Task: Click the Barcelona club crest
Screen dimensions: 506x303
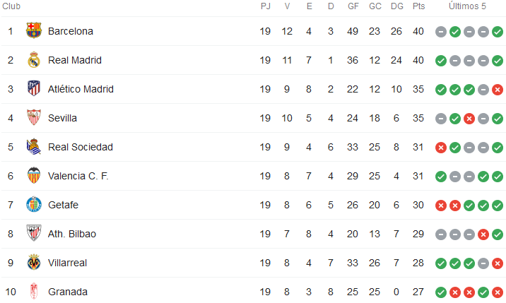Action: pos(34,30)
